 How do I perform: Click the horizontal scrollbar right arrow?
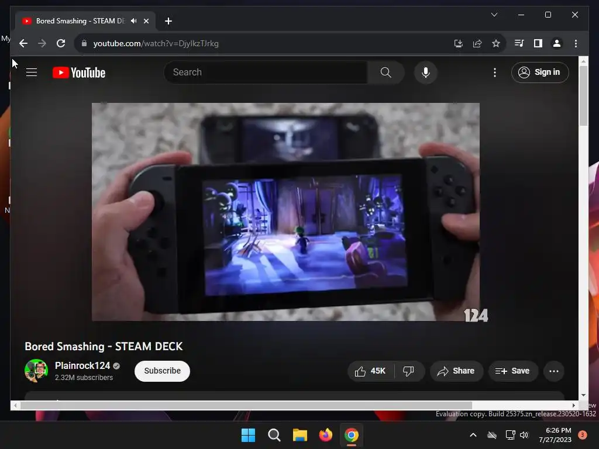pos(573,406)
